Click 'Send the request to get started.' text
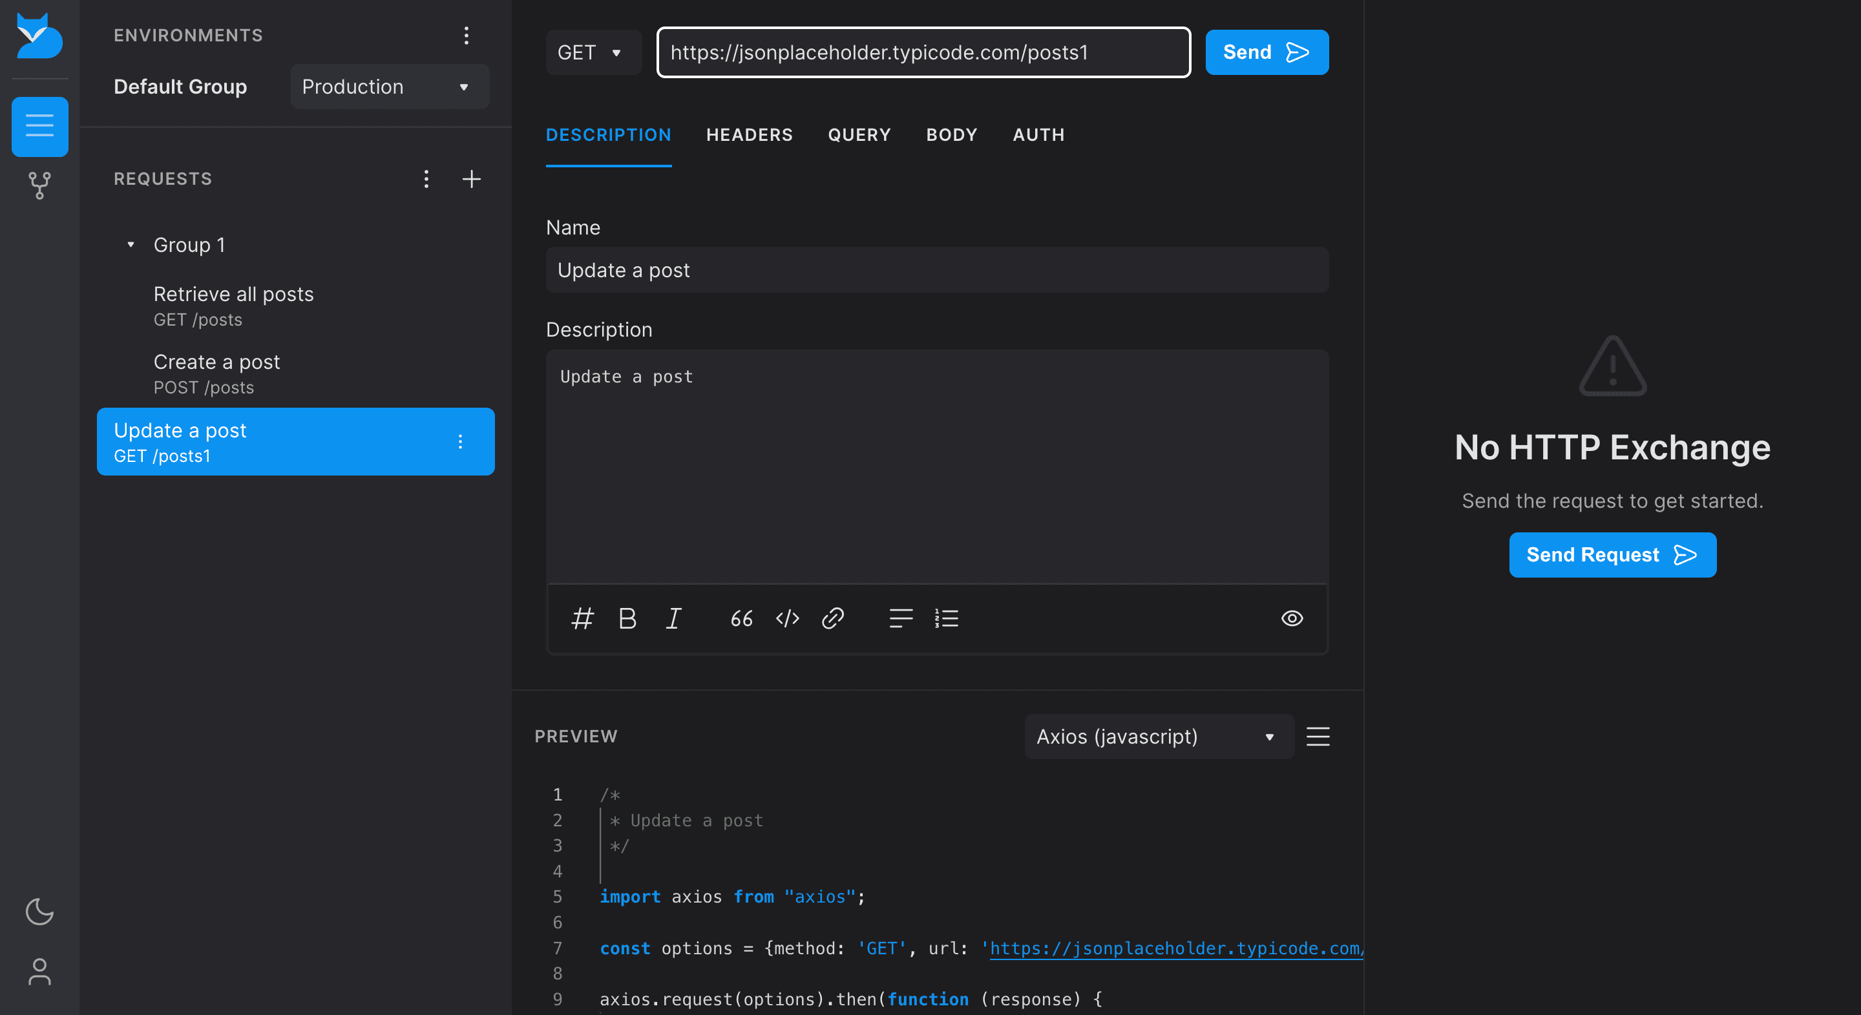 pos(1612,501)
